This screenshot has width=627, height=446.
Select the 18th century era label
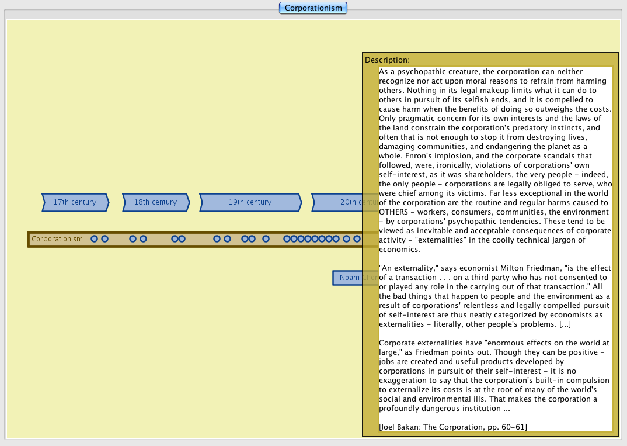[x=155, y=202]
